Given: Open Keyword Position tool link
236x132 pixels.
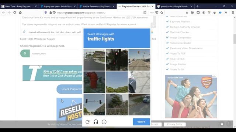Looking at the screenshot, I should [x=180, y=22].
